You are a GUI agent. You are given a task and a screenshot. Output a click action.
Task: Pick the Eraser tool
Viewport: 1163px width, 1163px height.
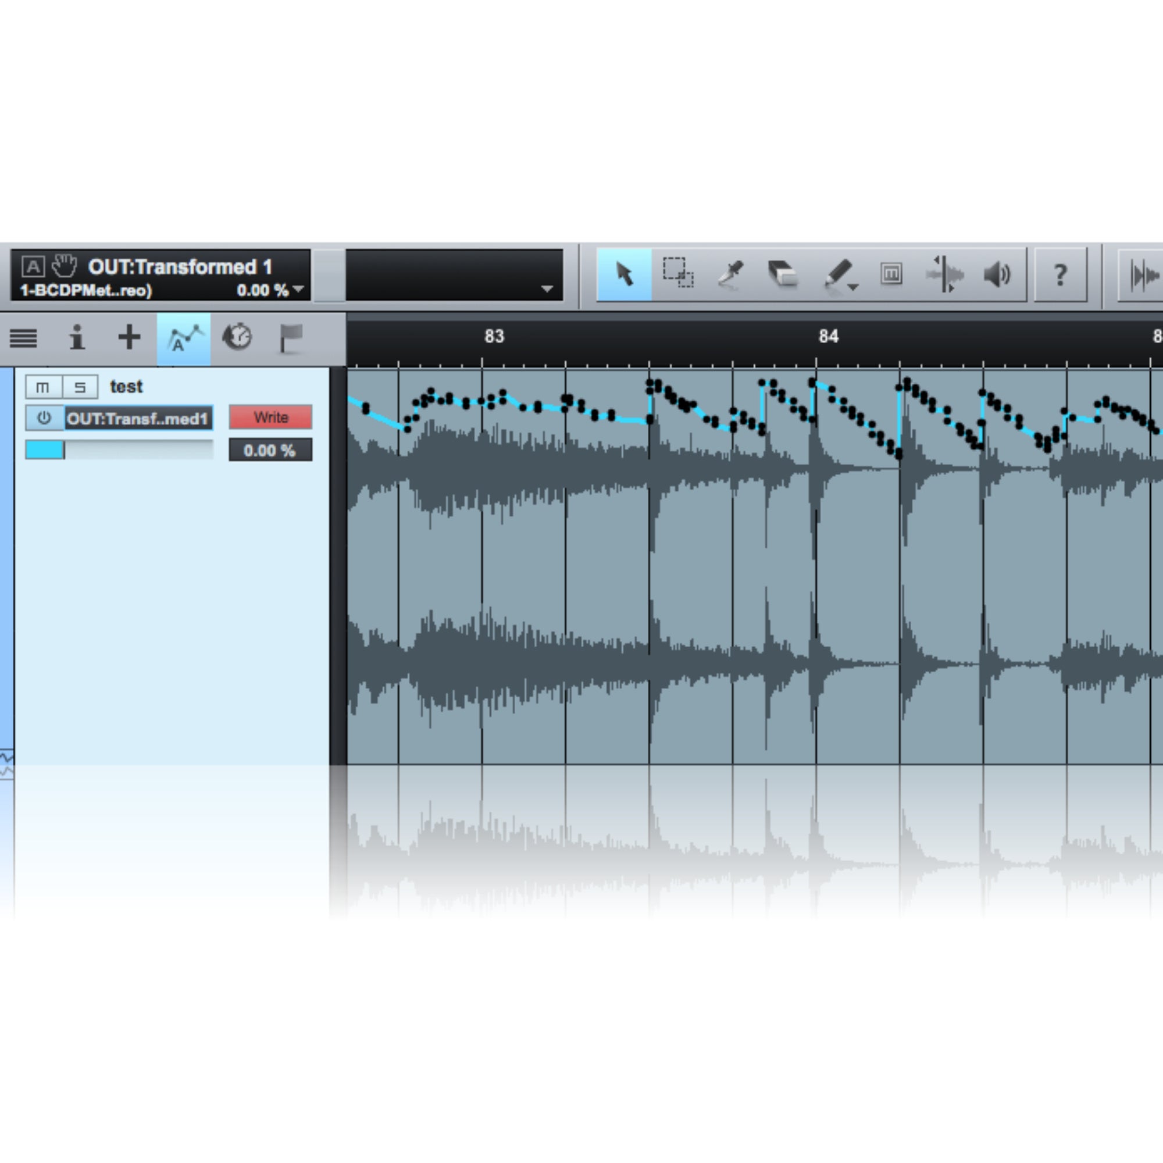point(784,274)
